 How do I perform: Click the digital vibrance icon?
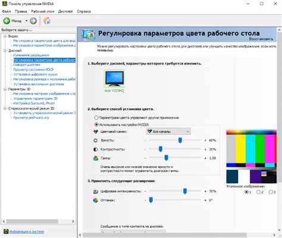pyautogui.click(x=96, y=192)
